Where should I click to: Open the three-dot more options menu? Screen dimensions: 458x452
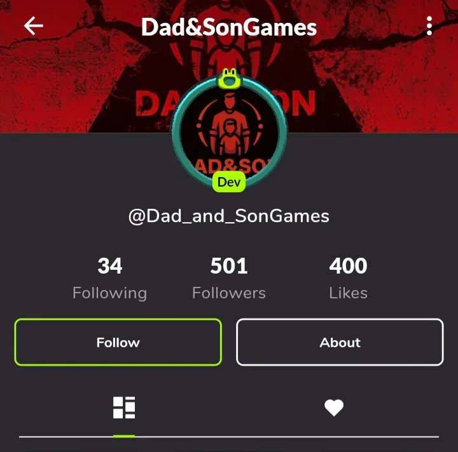[429, 26]
